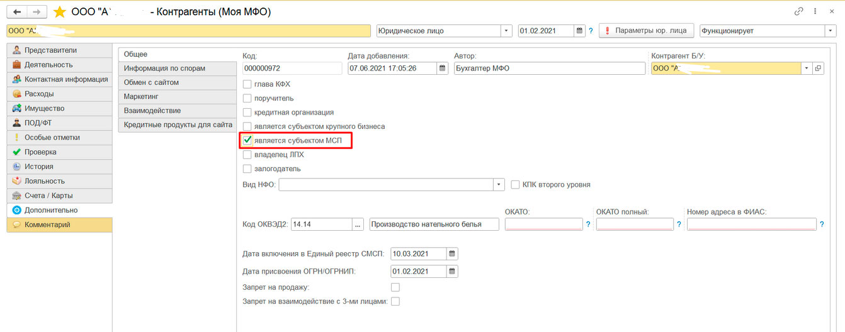Click the Код field 000000972
This screenshot has width=845, height=332.
(292, 69)
